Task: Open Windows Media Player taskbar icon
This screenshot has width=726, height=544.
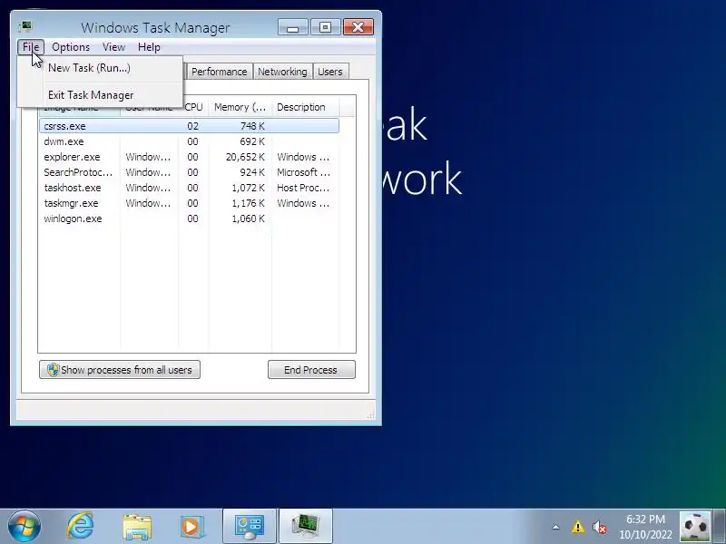Action: point(192,527)
